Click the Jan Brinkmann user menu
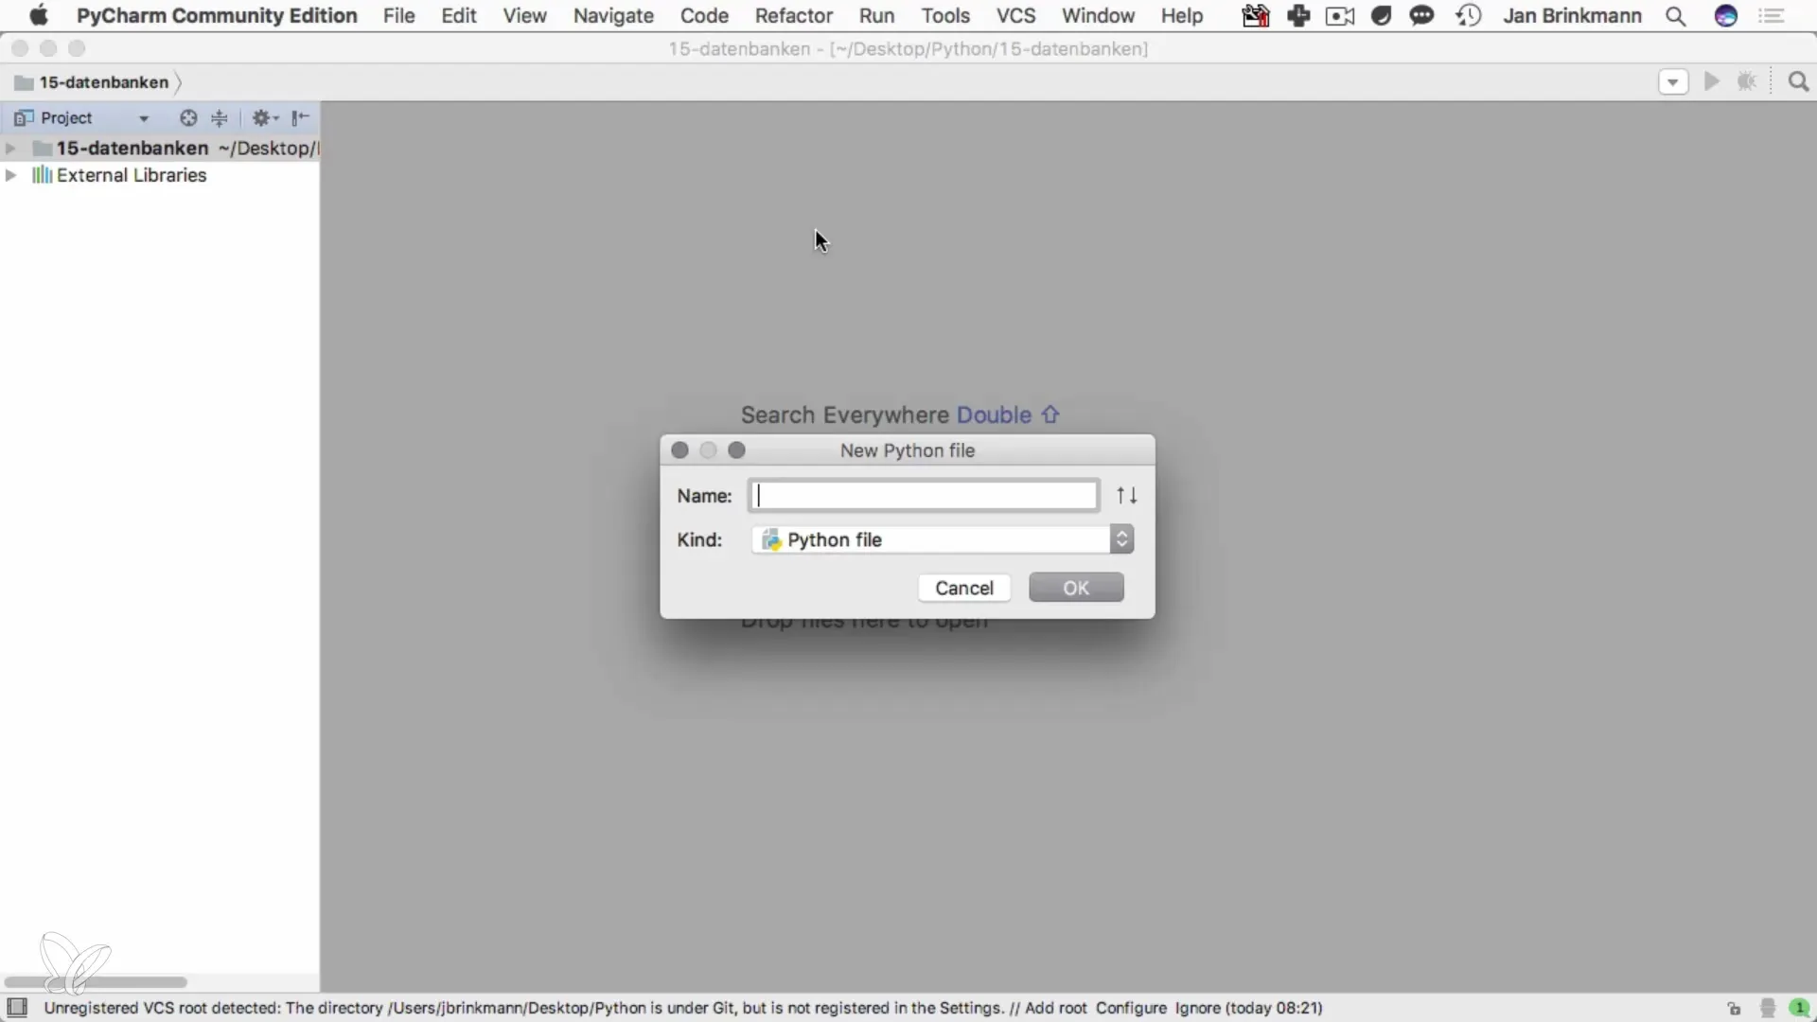Image resolution: width=1817 pixels, height=1022 pixels. [x=1572, y=16]
